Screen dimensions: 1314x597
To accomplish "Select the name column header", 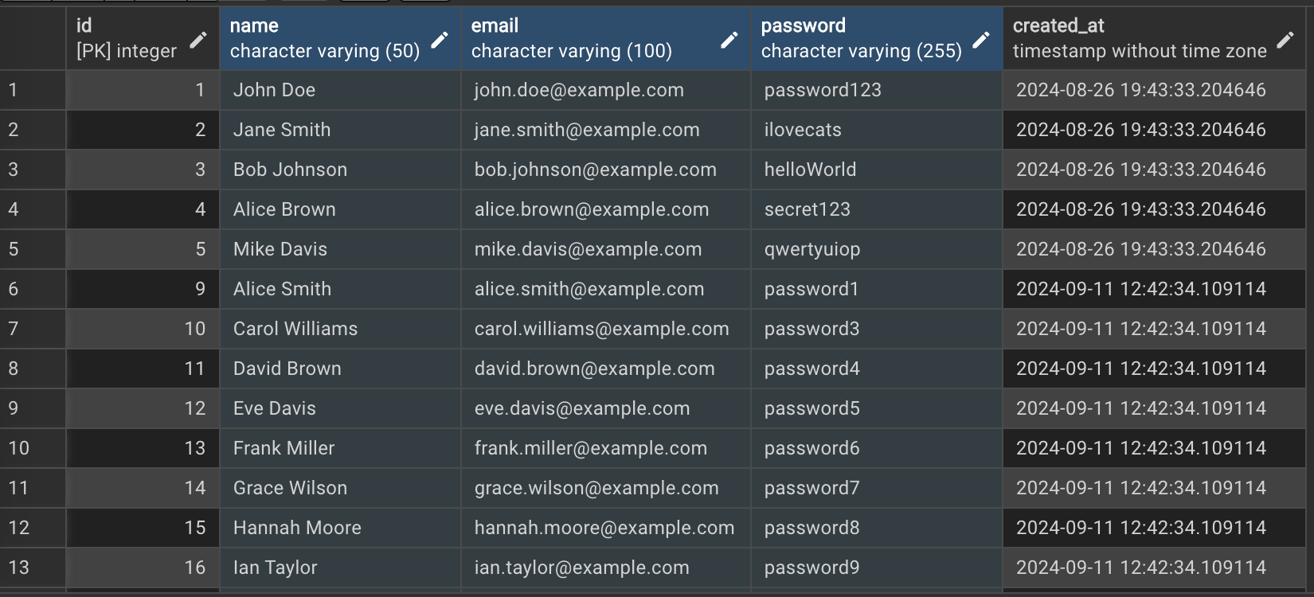I will coord(325,38).
